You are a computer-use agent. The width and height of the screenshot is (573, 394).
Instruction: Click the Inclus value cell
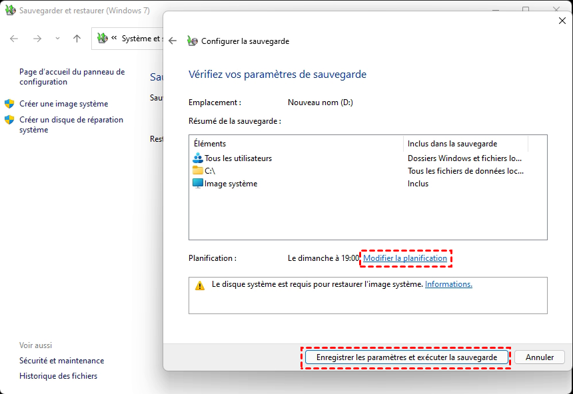click(x=418, y=184)
